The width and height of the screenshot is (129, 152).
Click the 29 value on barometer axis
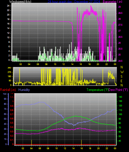pos(119,7)
